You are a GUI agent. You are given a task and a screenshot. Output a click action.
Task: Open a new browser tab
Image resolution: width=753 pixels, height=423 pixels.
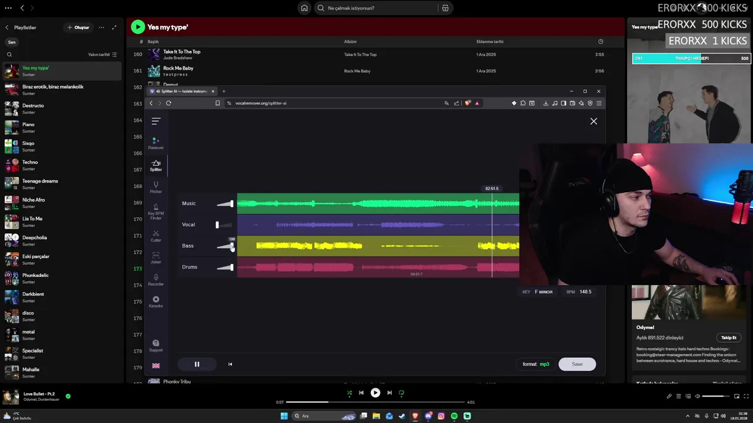(x=224, y=91)
